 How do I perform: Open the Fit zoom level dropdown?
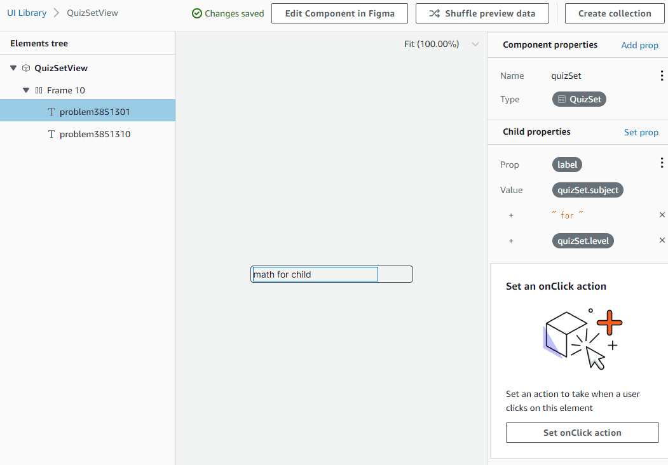tap(475, 44)
